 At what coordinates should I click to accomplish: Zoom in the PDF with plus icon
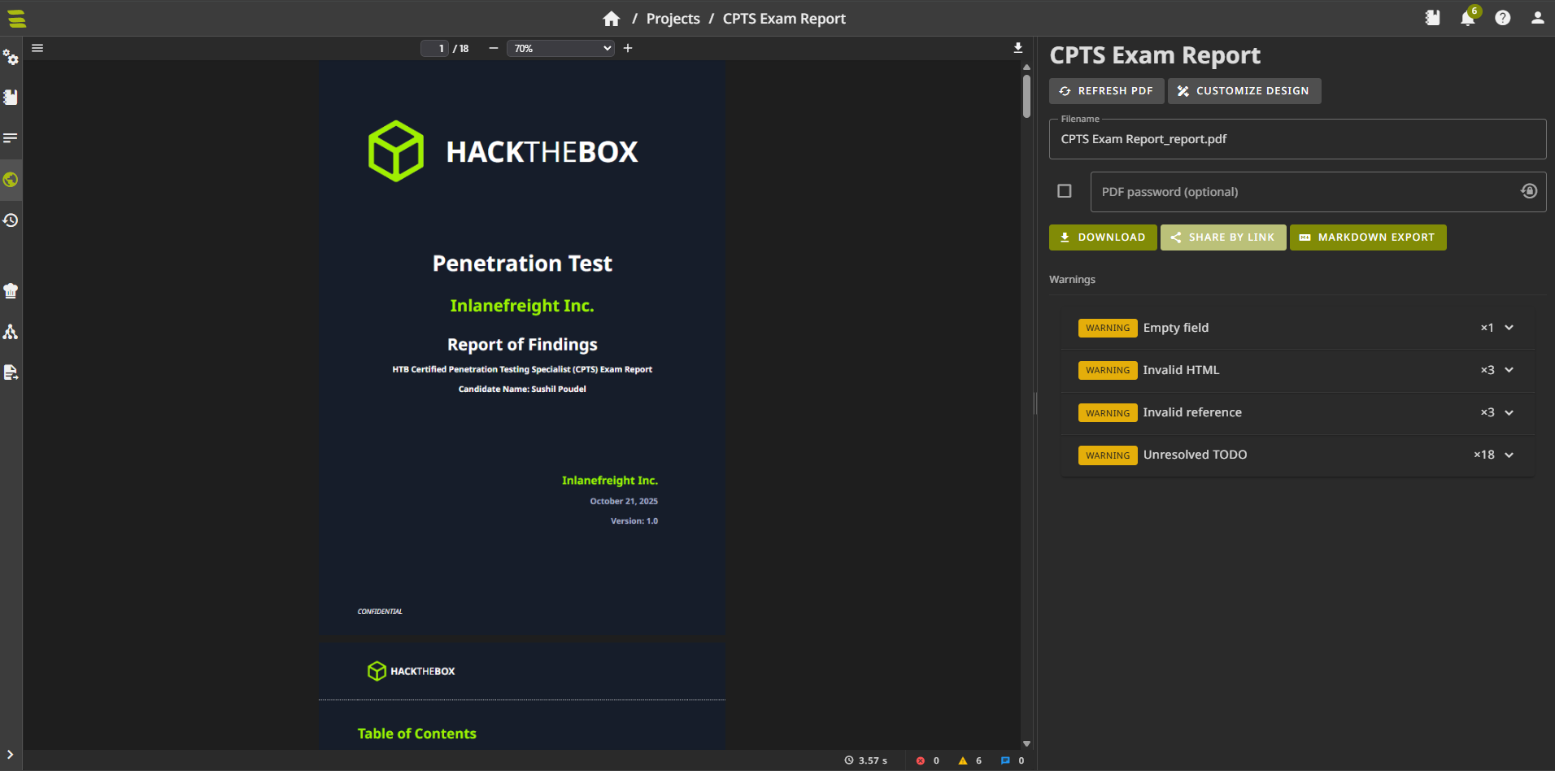(628, 48)
